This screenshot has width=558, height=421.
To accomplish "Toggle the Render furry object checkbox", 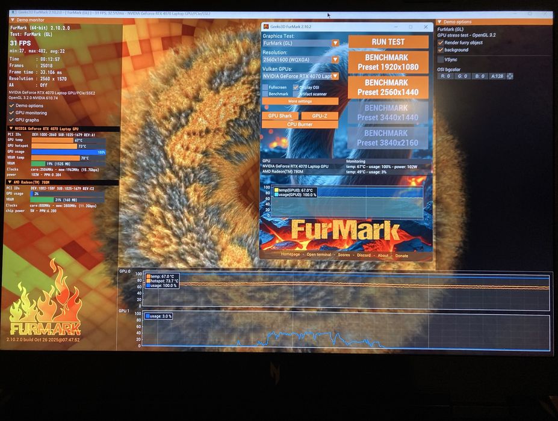I will pyautogui.click(x=441, y=42).
